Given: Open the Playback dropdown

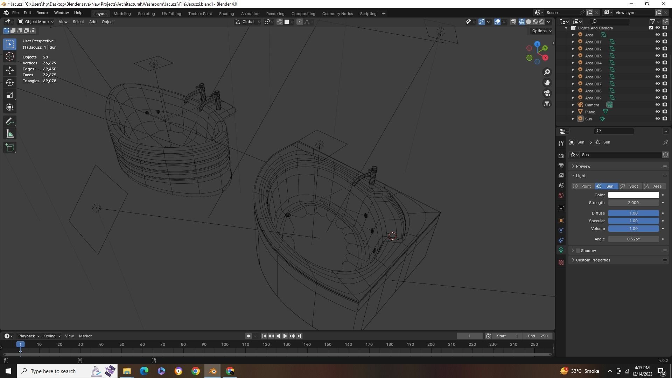Looking at the screenshot, I should click(x=29, y=336).
